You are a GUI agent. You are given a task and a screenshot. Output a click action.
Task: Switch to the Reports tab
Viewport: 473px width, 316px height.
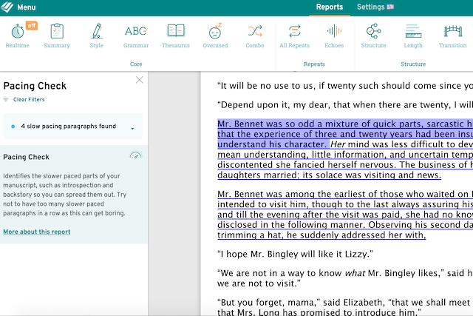330,7
